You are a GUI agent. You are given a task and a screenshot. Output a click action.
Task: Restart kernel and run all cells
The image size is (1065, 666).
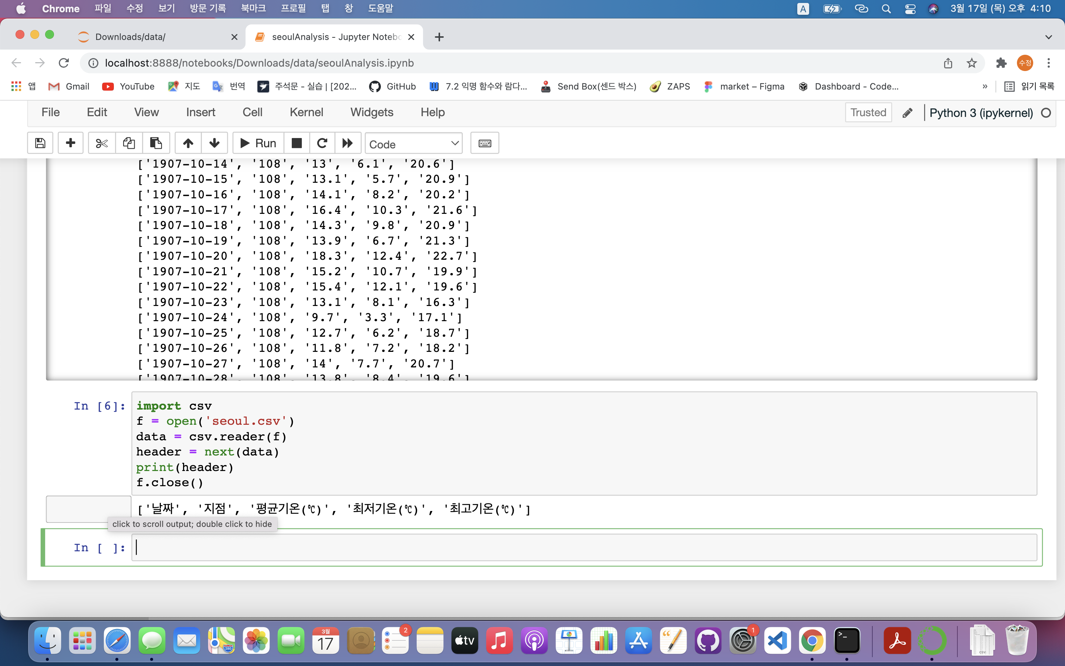pos(348,143)
